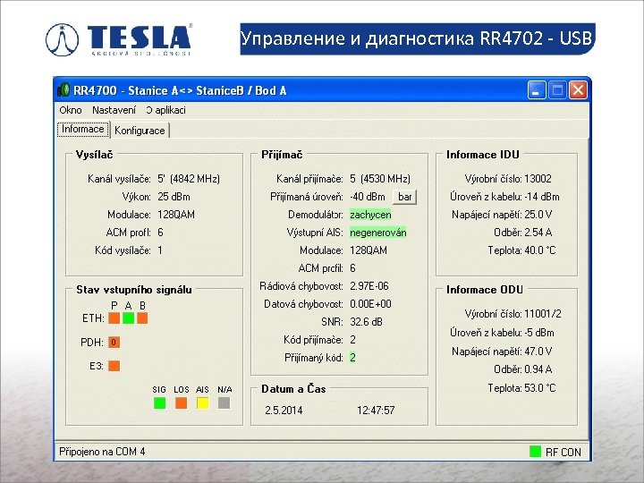Click the receiver channel value 5 (4530 MHz)

click(380, 179)
